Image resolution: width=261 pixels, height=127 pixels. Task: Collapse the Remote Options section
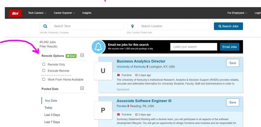pos(82,55)
